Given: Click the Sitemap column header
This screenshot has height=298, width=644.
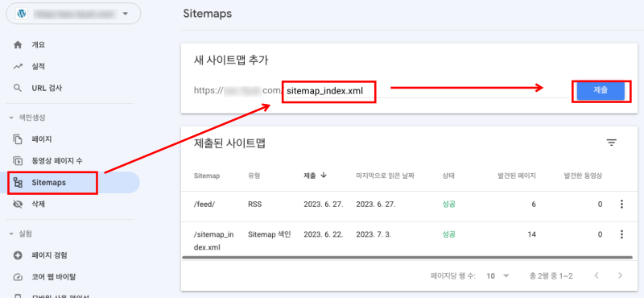Looking at the screenshot, I should 207,176.
